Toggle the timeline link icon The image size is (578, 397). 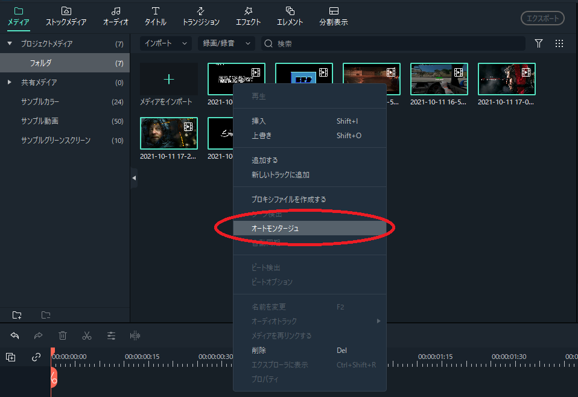(36, 357)
